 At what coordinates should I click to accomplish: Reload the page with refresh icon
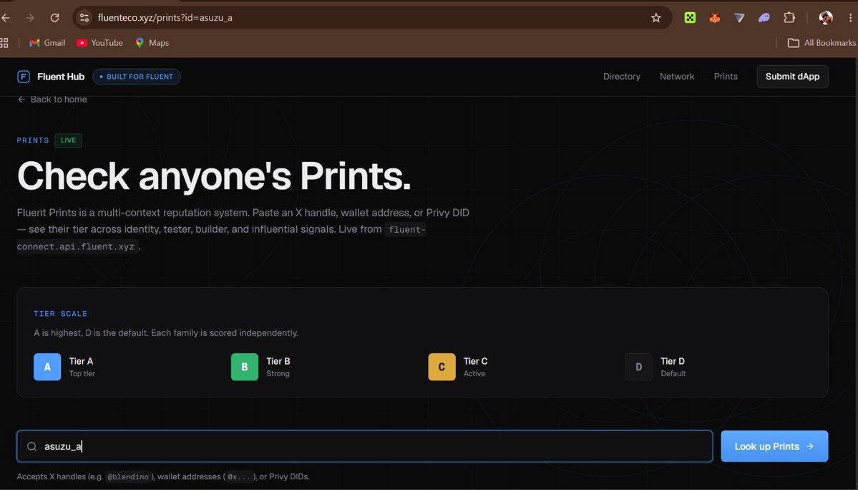click(x=54, y=17)
